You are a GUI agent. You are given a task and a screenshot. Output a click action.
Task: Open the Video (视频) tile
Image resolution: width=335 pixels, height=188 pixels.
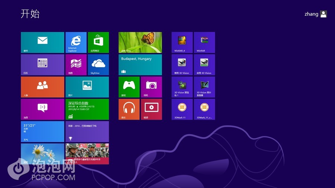pyautogui.click(x=151, y=109)
